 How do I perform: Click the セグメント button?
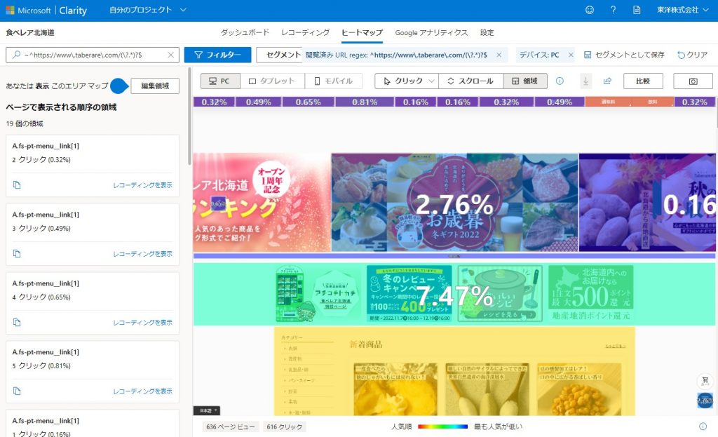[x=279, y=55]
